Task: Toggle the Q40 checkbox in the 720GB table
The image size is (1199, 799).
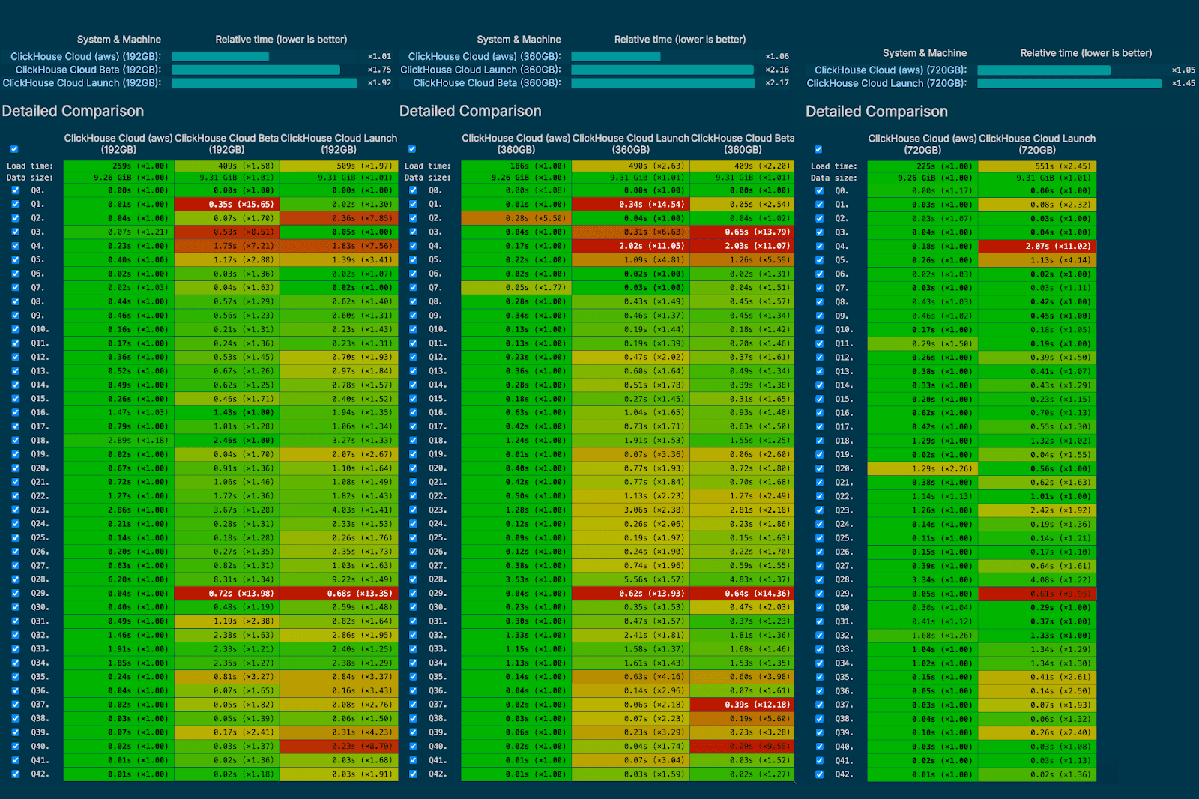Action: [820, 747]
